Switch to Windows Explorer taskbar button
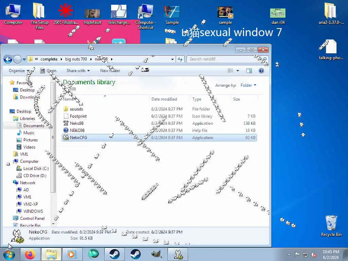 click(51, 254)
